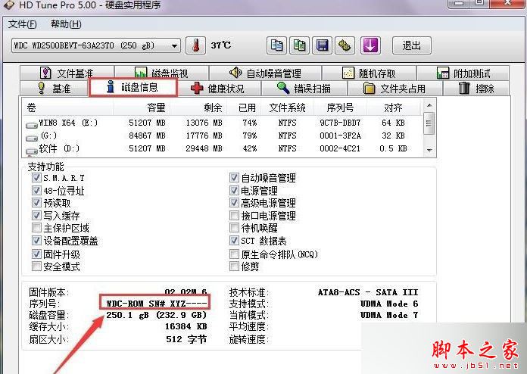
Task: Switch to the 自动噪音管理 tab
Action: pos(265,73)
